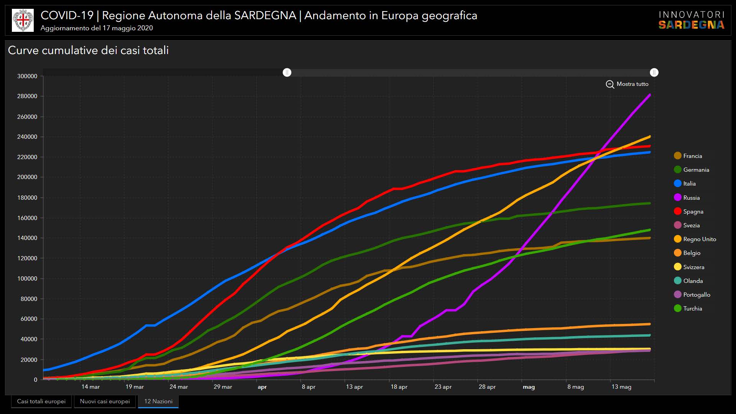Switch to Casi totali europei tab
Viewport: 736px width, 414px height.
(41, 401)
